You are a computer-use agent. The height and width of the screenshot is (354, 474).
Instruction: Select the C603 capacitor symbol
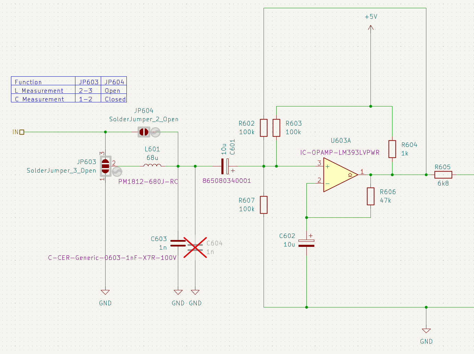[x=178, y=243]
